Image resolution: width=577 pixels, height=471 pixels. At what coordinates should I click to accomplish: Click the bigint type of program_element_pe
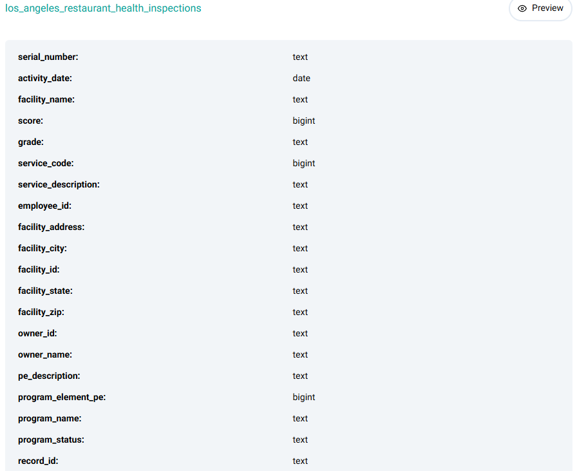pos(304,398)
